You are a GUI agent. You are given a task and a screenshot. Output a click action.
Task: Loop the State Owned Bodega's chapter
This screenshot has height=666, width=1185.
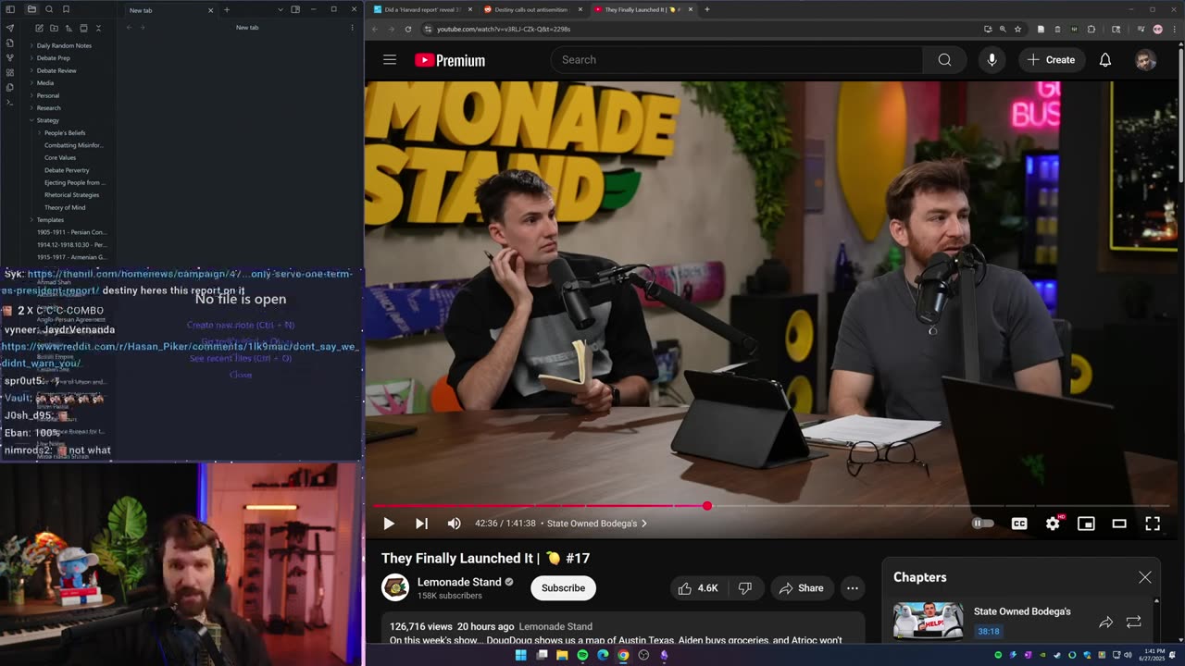1133,623
